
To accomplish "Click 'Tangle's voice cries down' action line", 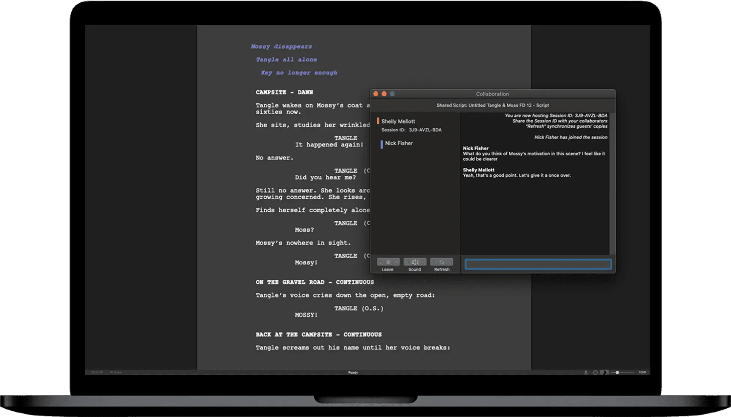I will tap(345, 295).
